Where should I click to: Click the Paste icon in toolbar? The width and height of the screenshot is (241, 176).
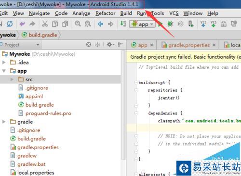65,24
